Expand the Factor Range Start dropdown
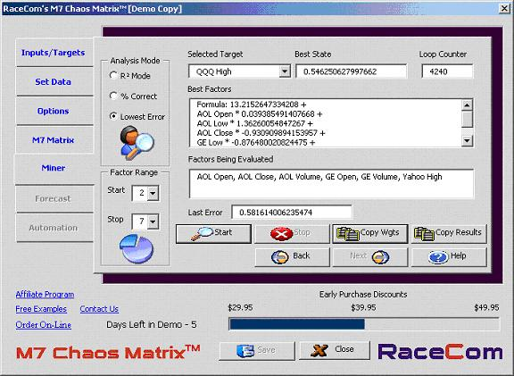The image size is (514, 376). pyautogui.click(x=153, y=193)
